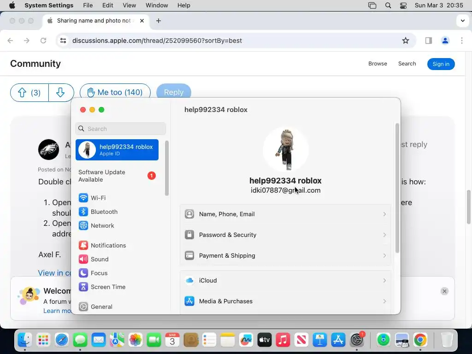Open Spotlight search in menu bar
Viewport: 472px width, 354px height.
pos(388,6)
